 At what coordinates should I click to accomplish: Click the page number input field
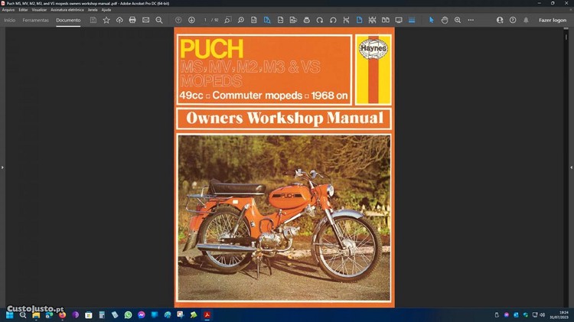[207, 20]
